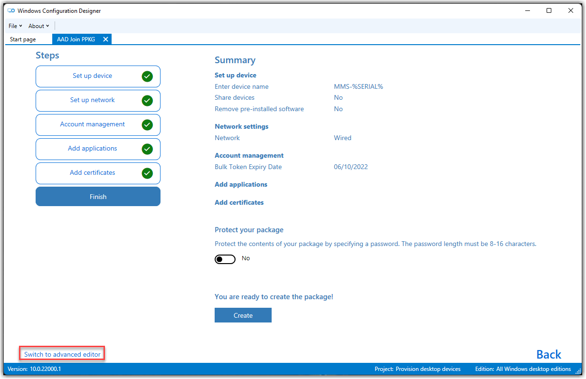Open the About menu
This screenshot has height=379, width=586.
tap(38, 26)
